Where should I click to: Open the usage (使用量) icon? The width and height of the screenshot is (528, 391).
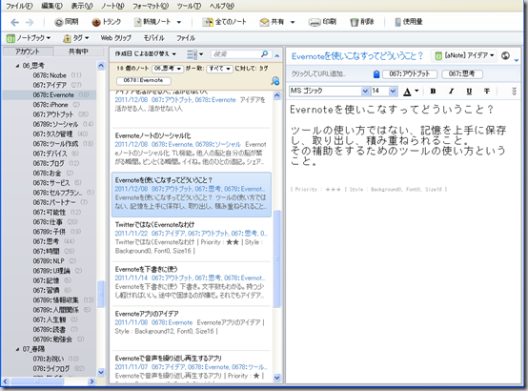point(398,22)
